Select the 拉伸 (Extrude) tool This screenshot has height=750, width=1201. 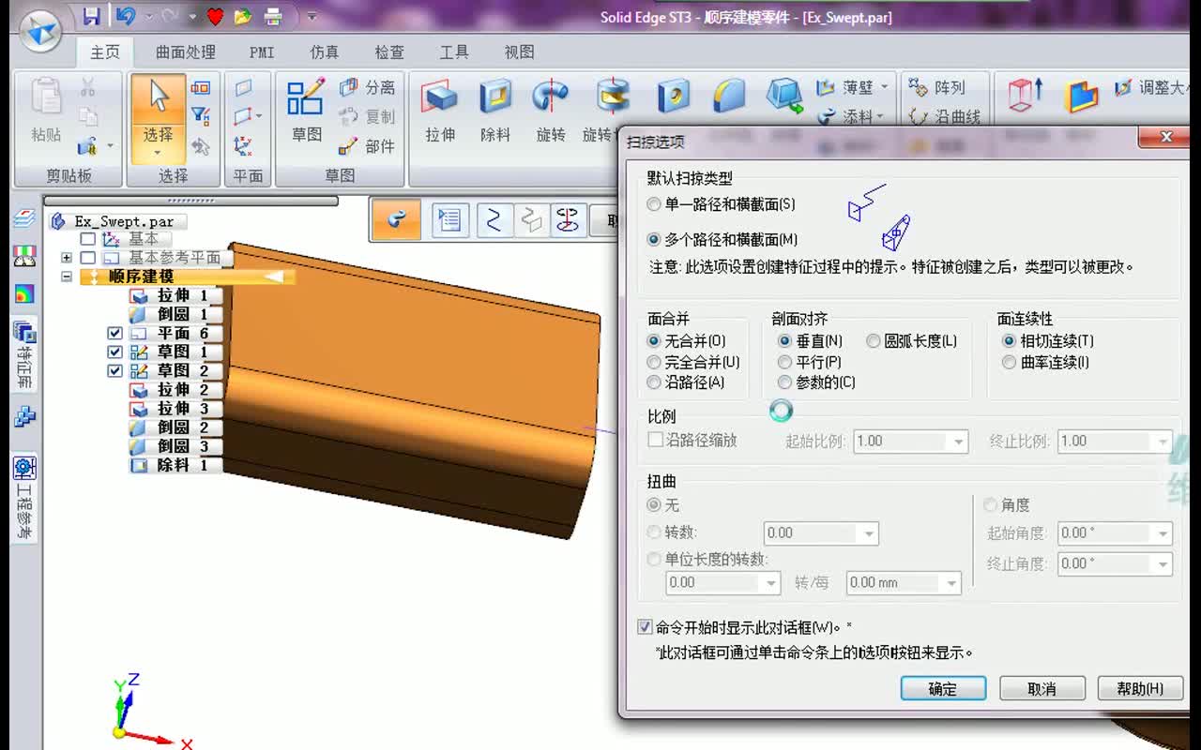tap(439, 103)
